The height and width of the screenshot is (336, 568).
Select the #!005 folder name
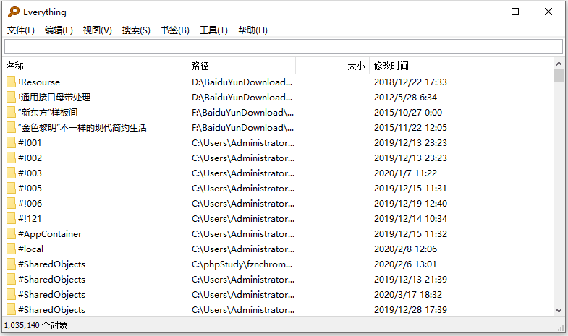click(x=30, y=189)
